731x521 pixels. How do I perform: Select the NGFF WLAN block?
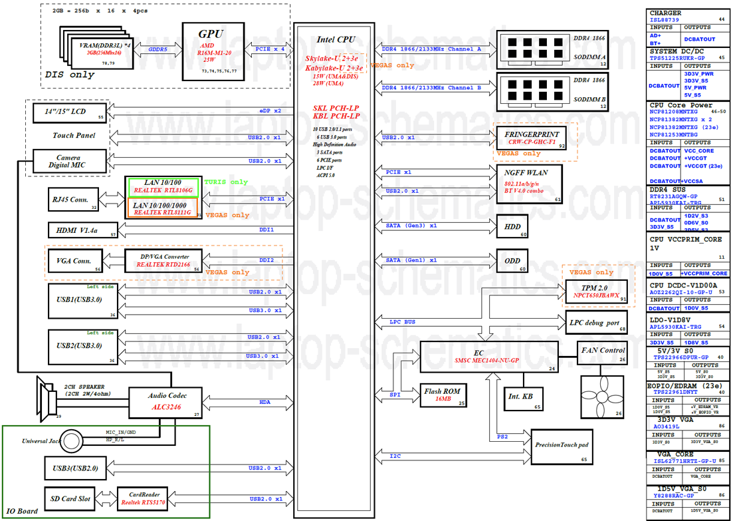coord(529,184)
